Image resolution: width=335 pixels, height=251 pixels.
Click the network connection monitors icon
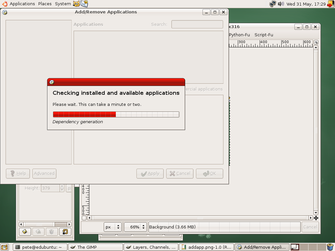click(x=273, y=4)
